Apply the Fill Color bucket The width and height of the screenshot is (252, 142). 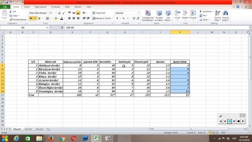56,19
